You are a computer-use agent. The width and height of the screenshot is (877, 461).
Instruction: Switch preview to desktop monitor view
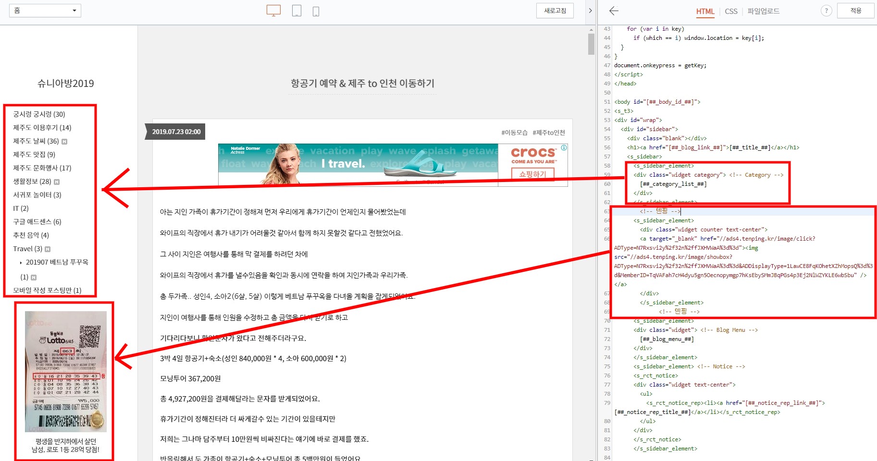click(273, 11)
